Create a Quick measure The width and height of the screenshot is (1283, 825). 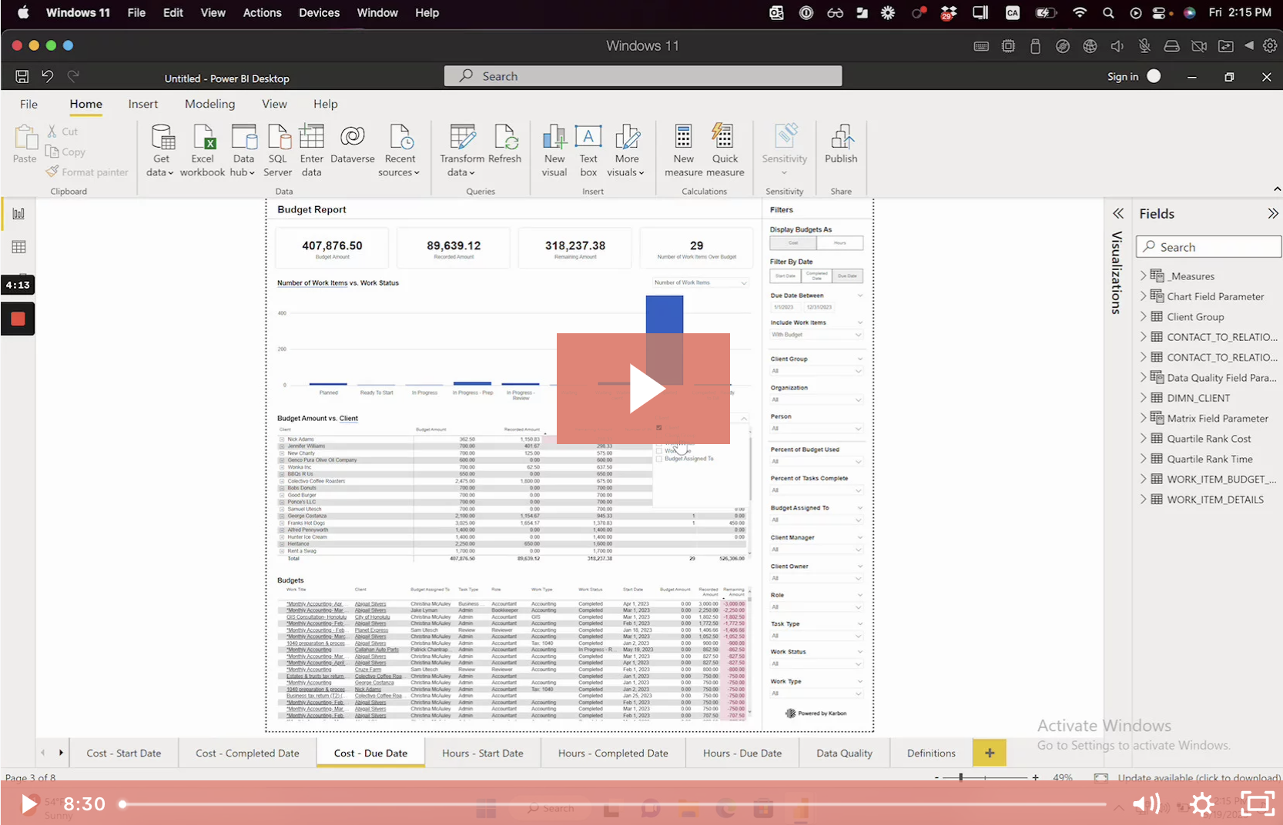coord(725,150)
